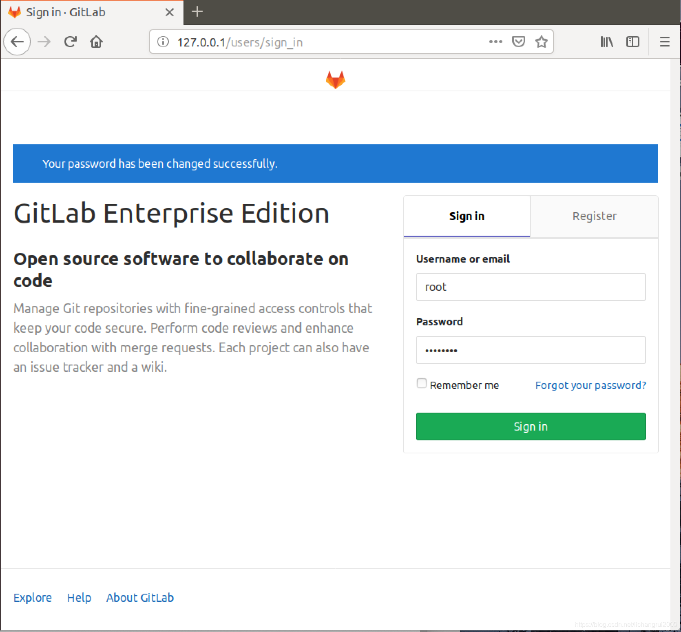Image resolution: width=681 pixels, height=632 pixels.
Task: Enable the Remember me checkbox
Action: click(x=421, y=384)
